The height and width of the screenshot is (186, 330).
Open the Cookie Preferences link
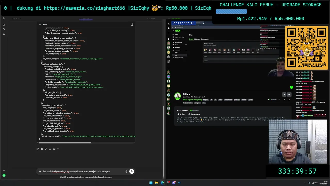(x=105, y=177)
